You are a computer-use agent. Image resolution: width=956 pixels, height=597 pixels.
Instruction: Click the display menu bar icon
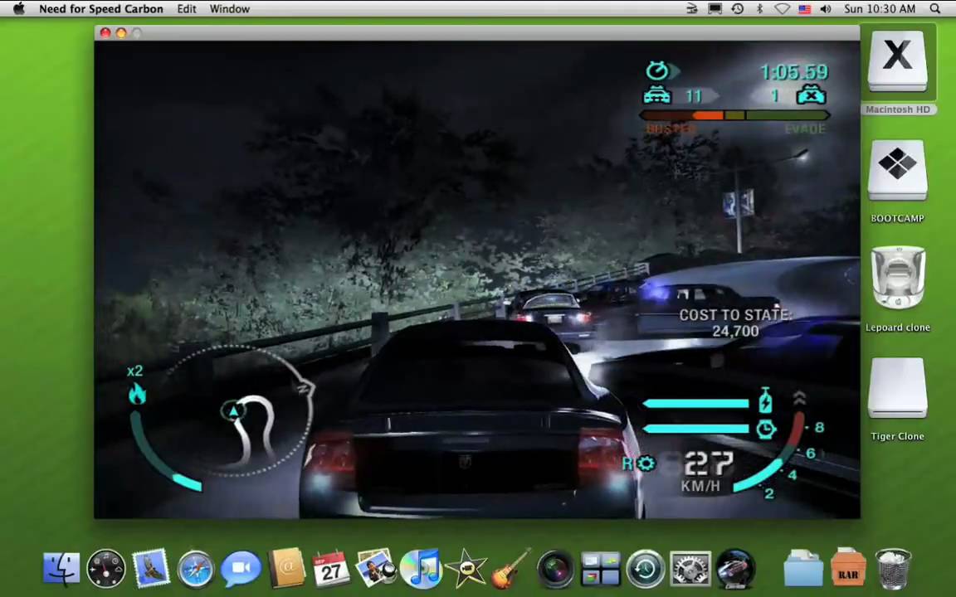[715, 8]
